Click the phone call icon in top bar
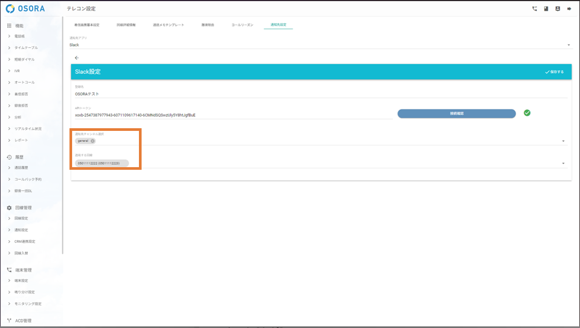Screen dimensions: 580x328 pos(535,9)
